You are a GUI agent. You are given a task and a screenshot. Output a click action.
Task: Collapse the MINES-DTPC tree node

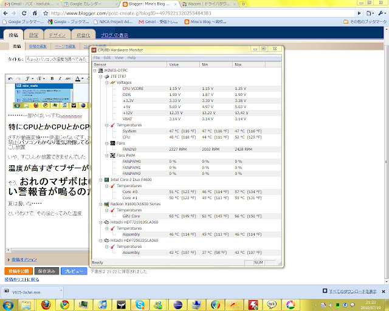pyautogui.click(x=95, y=70)
